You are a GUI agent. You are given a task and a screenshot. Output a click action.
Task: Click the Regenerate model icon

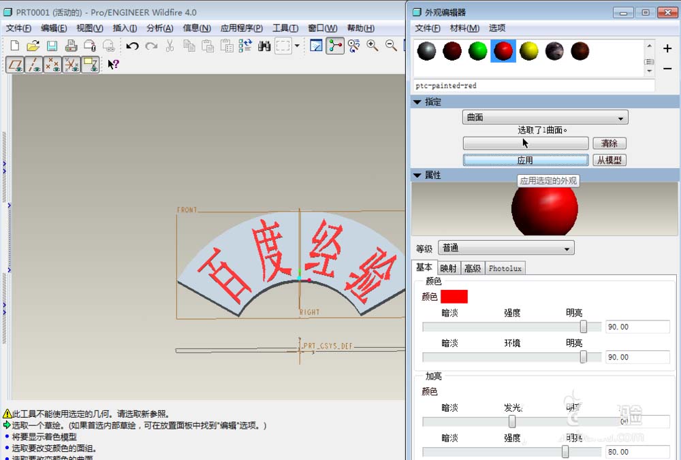point(245,46)
